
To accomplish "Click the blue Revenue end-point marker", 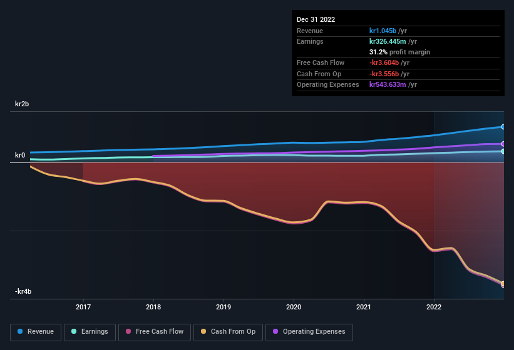I will [503, 127].
